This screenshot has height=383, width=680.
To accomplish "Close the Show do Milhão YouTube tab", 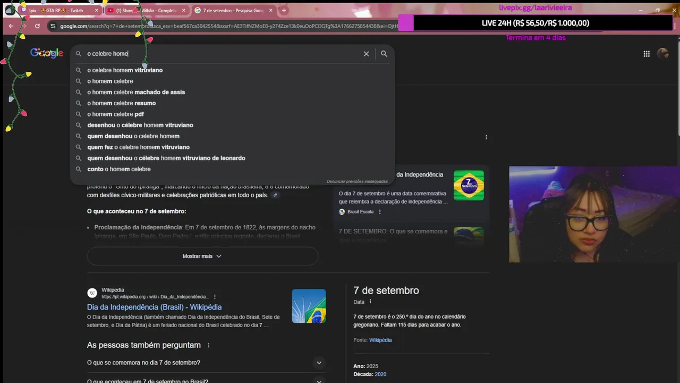I will [184, 10].
